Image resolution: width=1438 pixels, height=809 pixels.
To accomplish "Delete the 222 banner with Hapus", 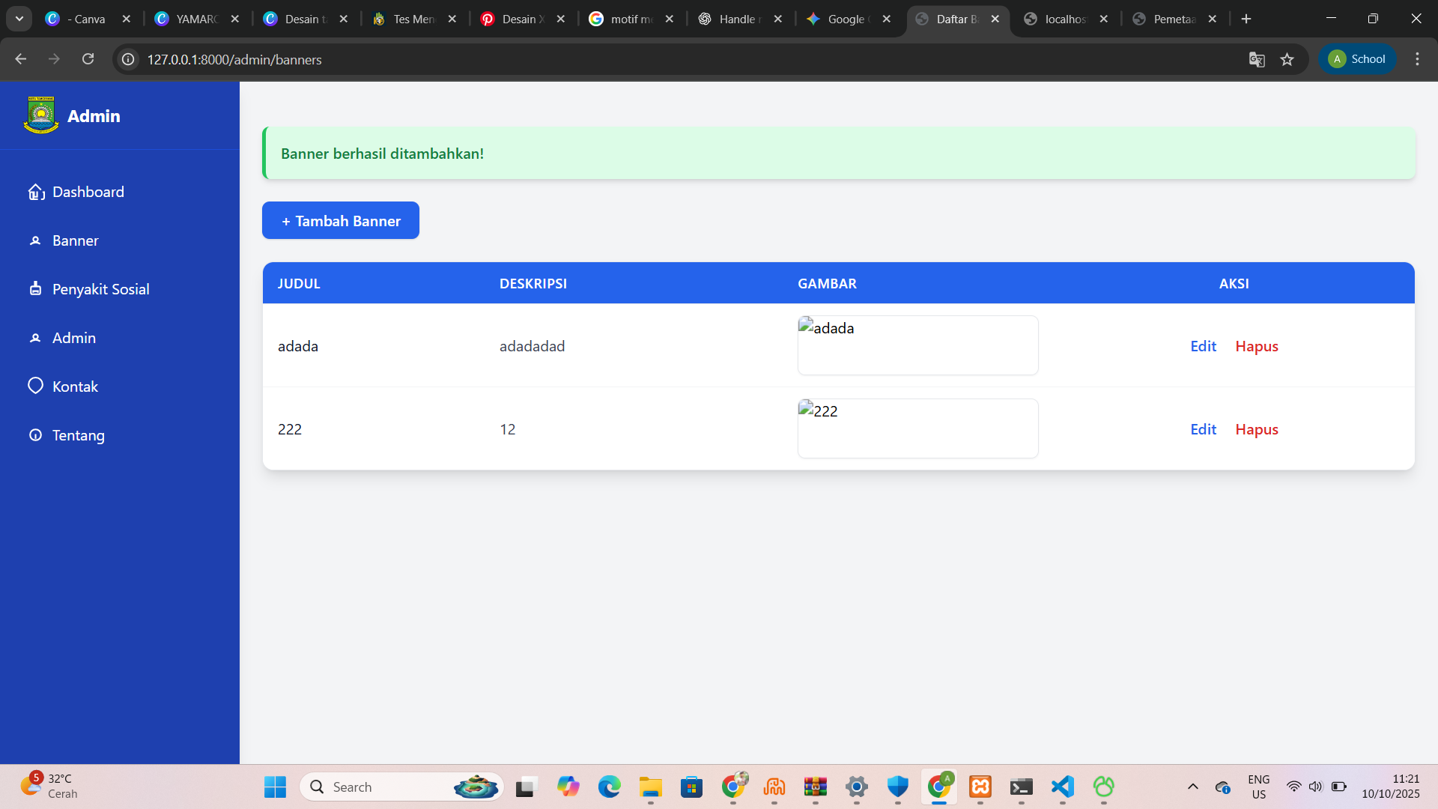I will [x=1257, y=429].
